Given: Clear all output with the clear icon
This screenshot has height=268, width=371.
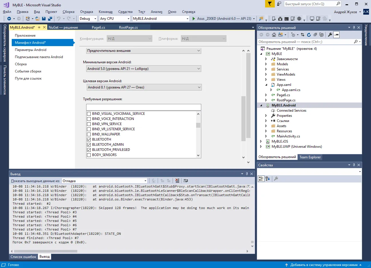Looking at the screenshot, I should click(x=177, y=181).
